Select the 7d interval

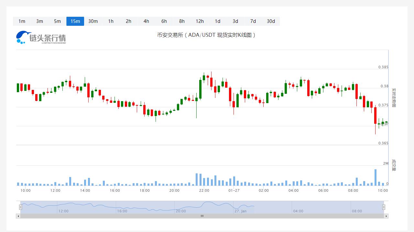tap(253, 21)
